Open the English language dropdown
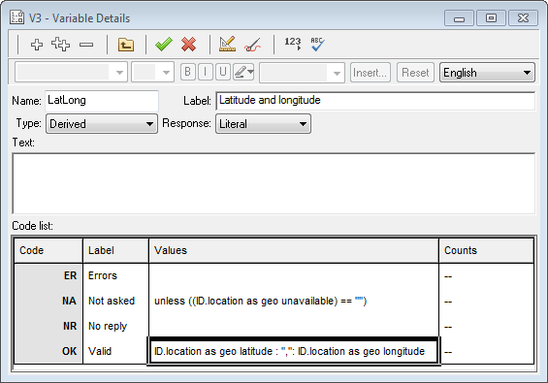This screenshot has height=383, width=548. (x=487, y=73)
